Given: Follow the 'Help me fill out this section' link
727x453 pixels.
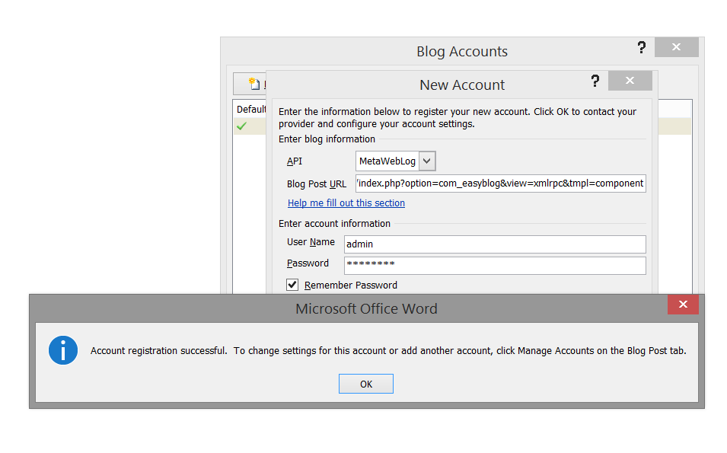Looking at the screenshot, I should pyautogui.click(x=346, y=203).
